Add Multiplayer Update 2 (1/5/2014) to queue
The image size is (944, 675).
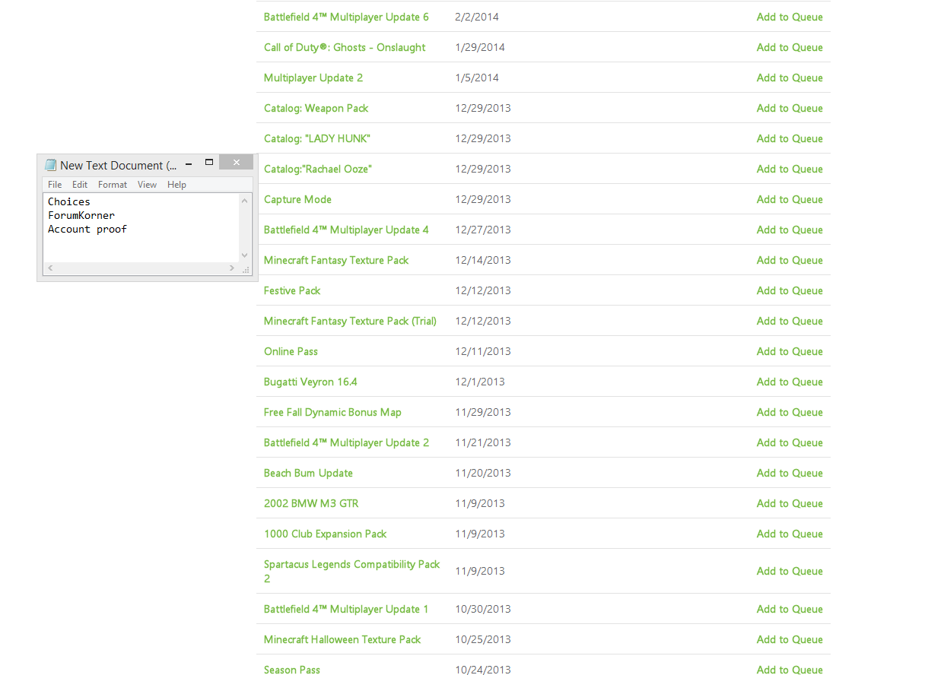(790, 78)
